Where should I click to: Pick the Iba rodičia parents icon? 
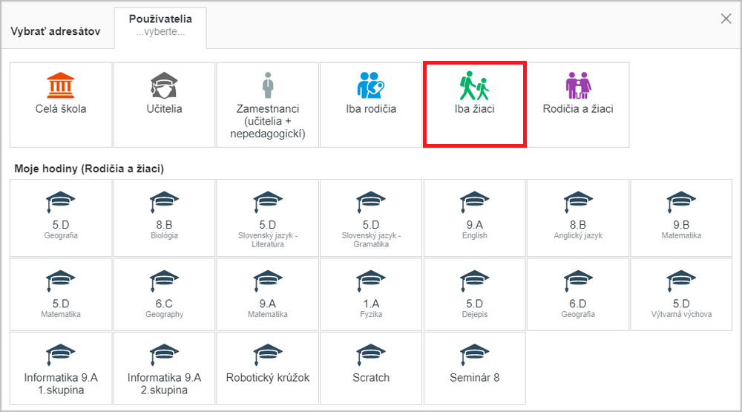[x=371, y=85]
